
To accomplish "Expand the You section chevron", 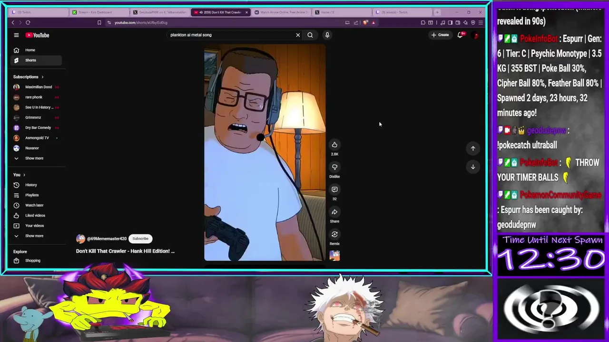I will click(x=24, y=175).
